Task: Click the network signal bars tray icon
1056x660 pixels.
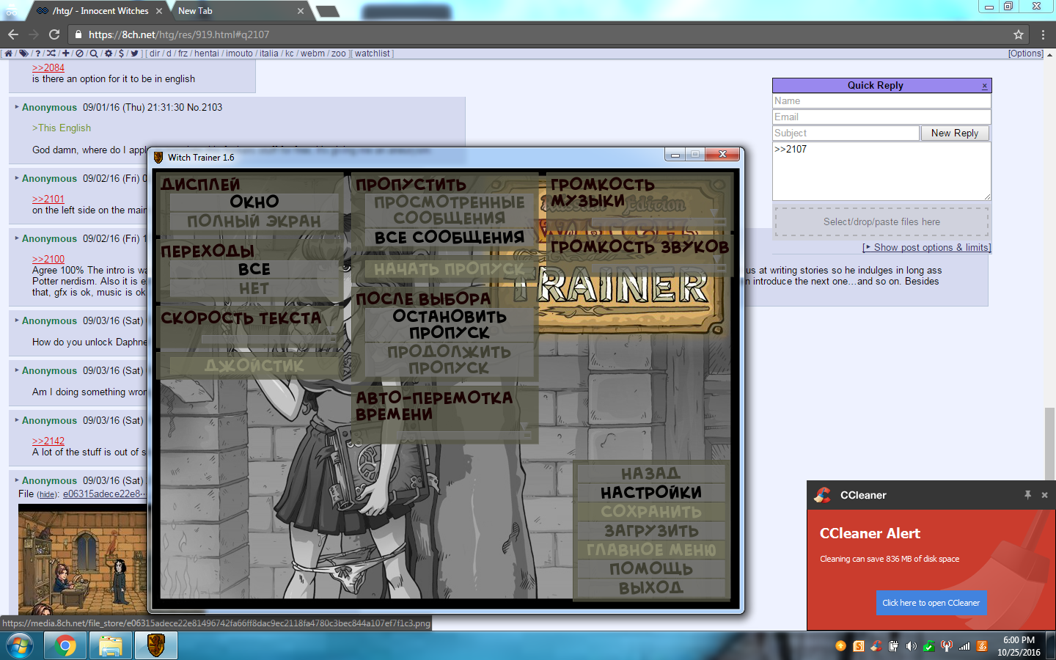Action: [964, 646]
